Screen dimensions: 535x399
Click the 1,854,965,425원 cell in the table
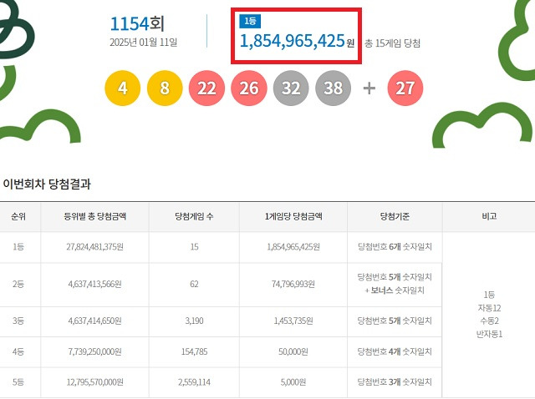(x=293, y=247)
